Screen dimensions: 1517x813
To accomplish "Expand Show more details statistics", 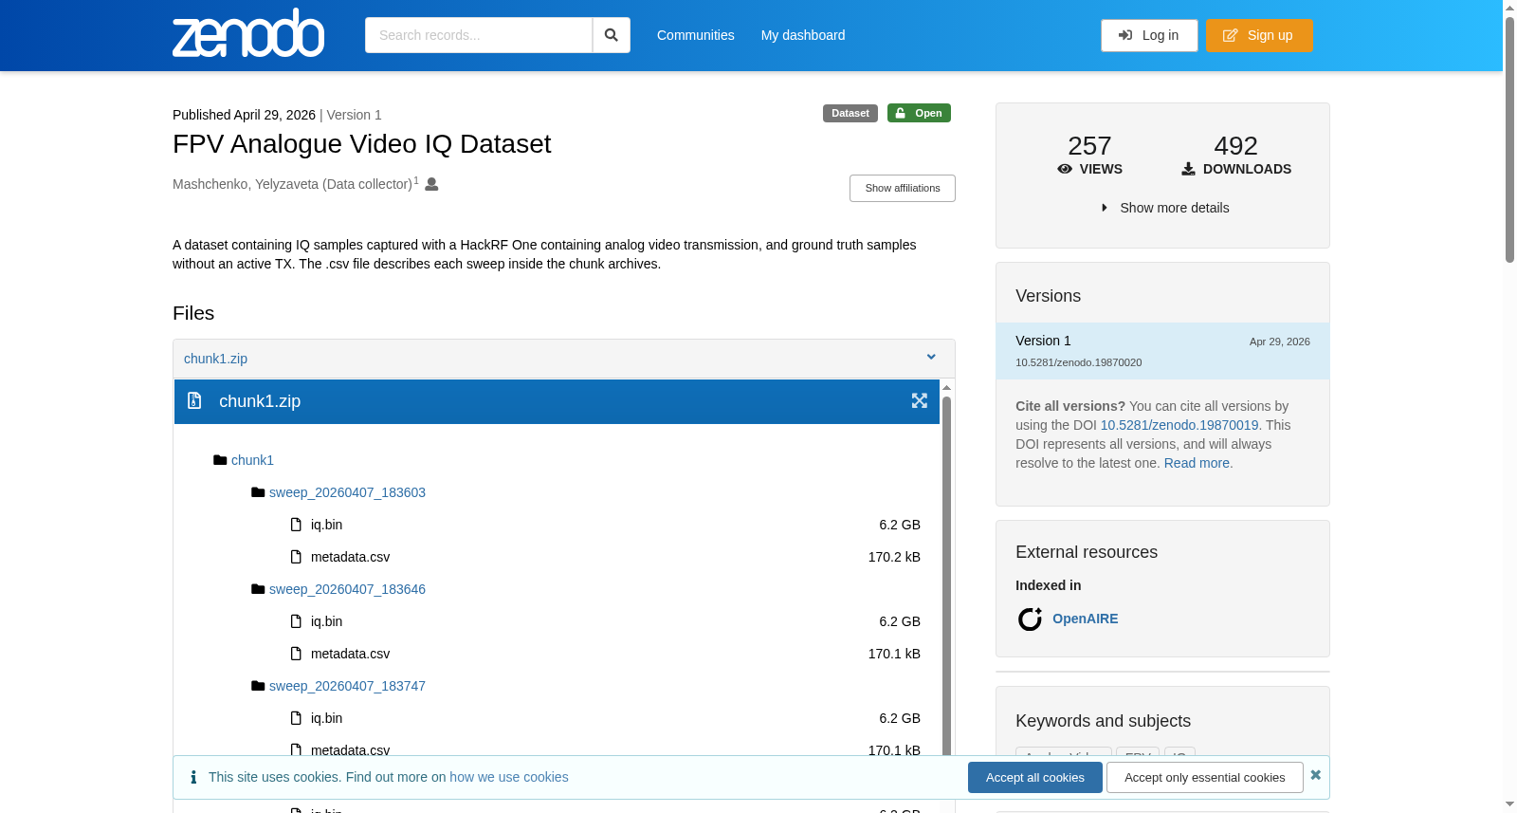I will point(1164,208).
